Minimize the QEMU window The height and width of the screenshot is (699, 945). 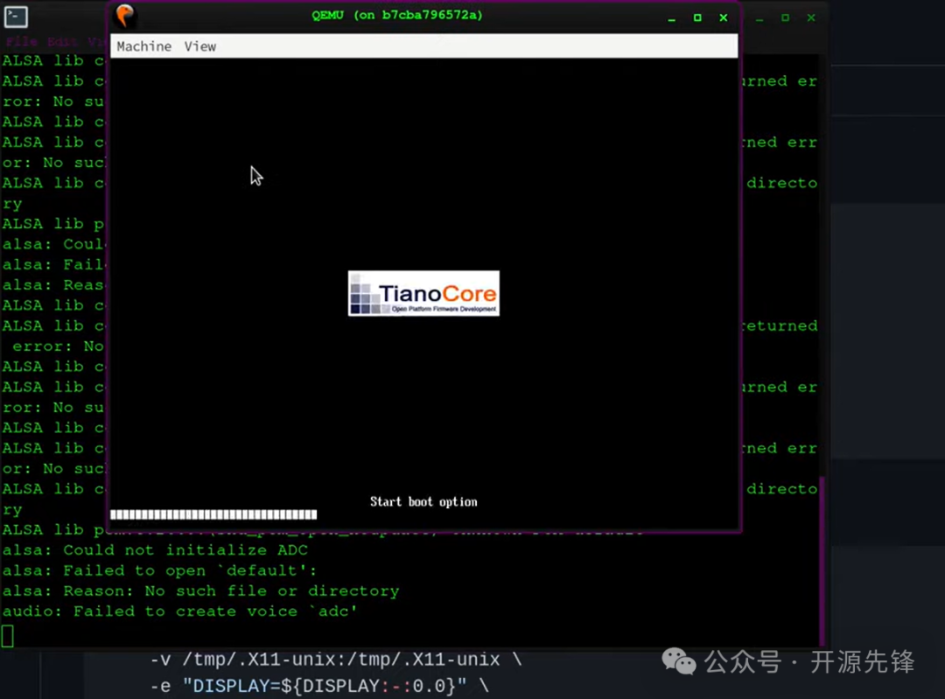(x=671, y=18)
